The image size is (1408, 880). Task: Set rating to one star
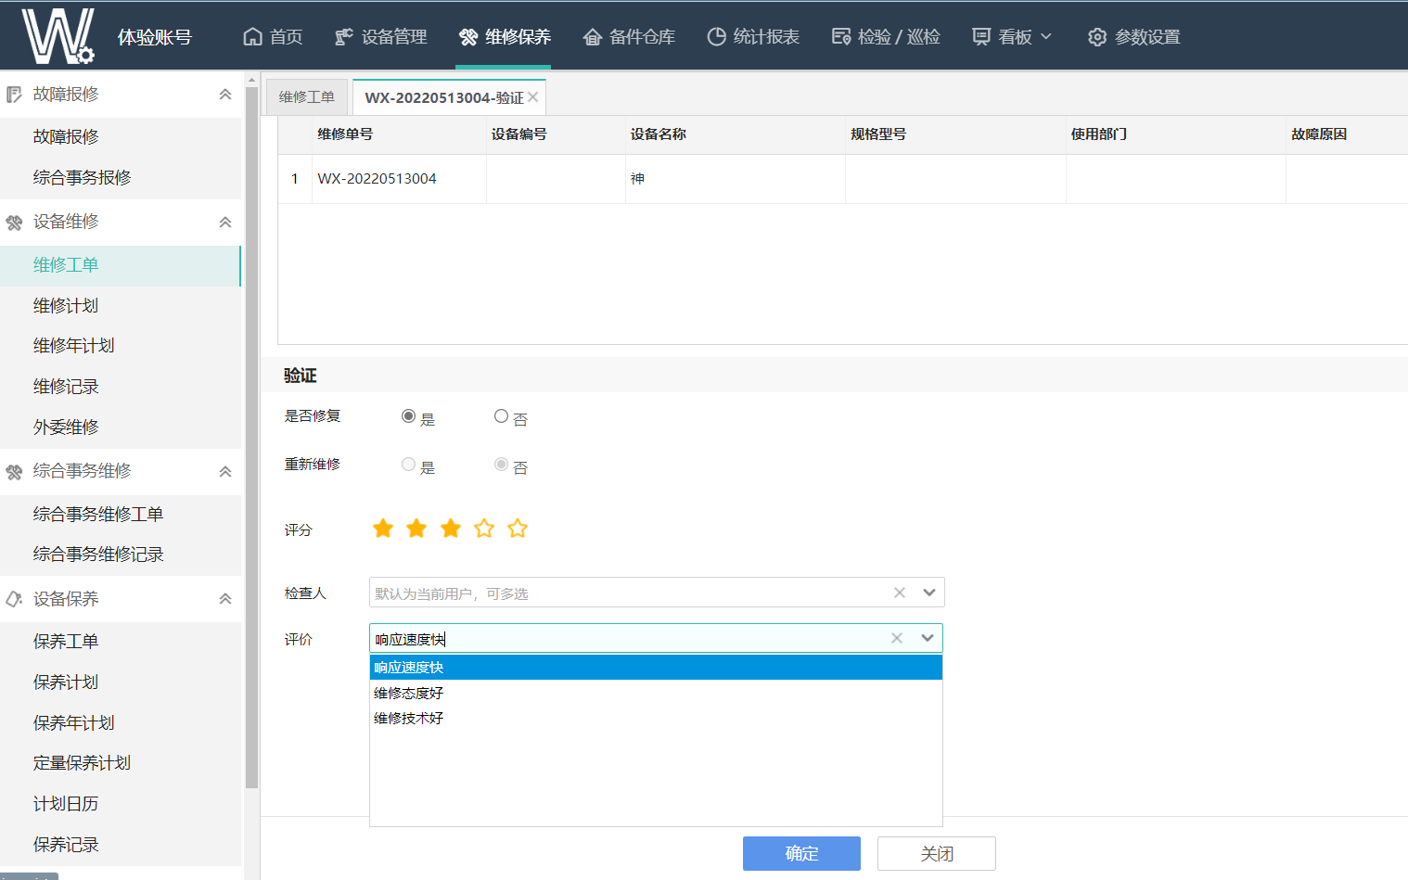(x=383, y=529)
